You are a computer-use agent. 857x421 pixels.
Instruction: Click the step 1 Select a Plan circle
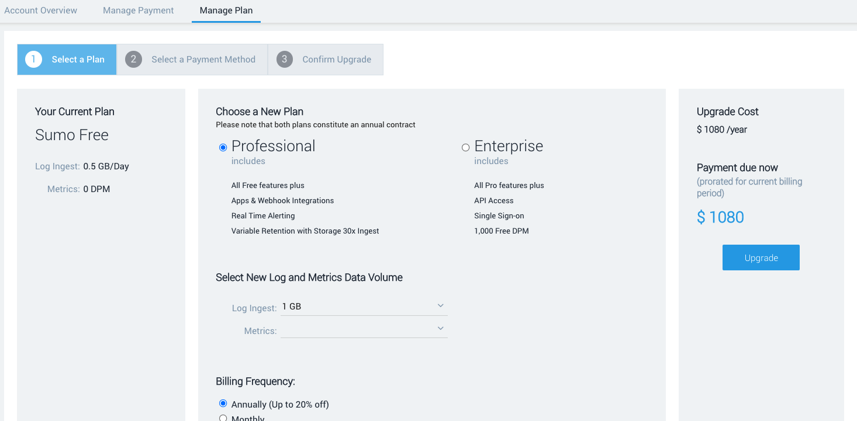click(33, 59)
